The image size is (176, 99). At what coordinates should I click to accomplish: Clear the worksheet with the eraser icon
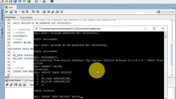tap(53, 12)
